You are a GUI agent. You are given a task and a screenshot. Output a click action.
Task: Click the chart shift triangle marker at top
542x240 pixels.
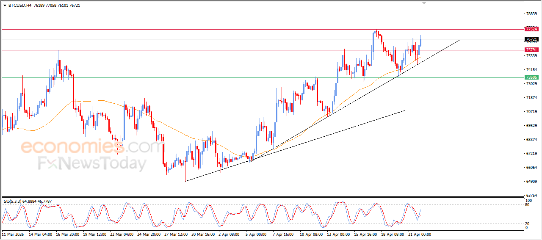424,3
